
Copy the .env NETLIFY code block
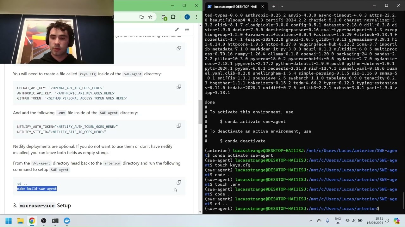(179, 126)
